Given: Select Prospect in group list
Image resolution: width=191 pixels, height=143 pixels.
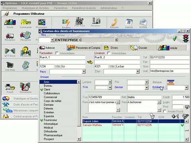Looking at the screenshot, I should coord(49,139).
